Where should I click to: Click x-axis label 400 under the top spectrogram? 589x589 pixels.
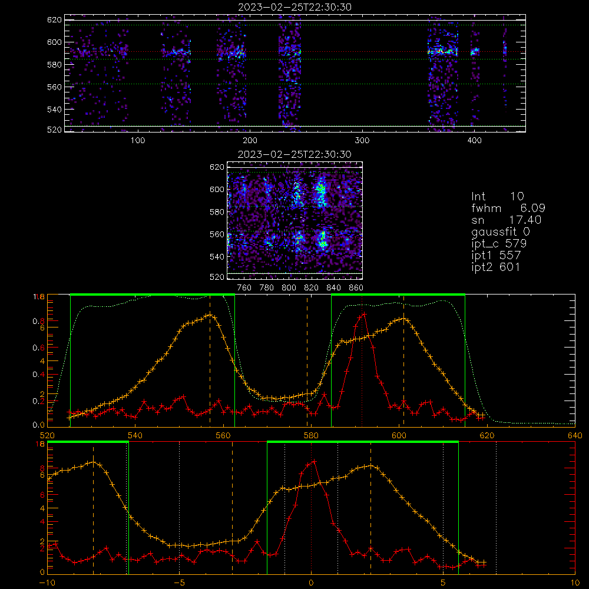[474, 141]
